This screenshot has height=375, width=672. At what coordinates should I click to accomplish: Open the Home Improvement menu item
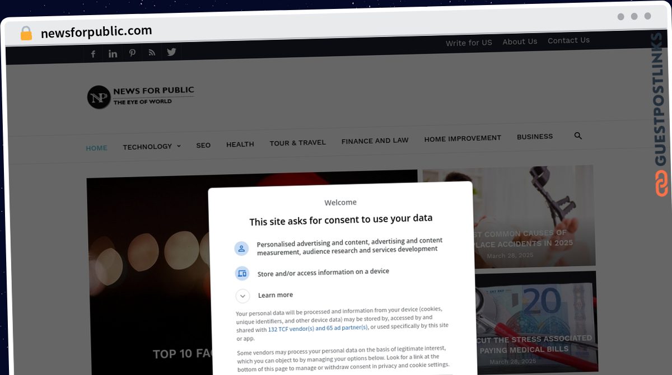463,138
